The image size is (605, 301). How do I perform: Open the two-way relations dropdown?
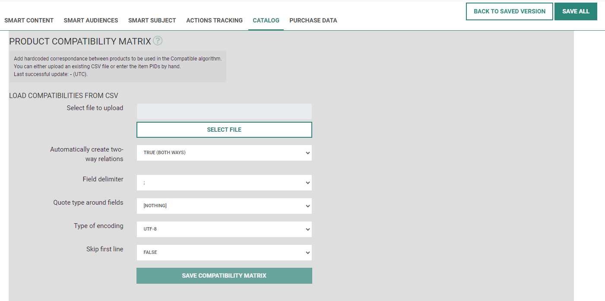click(224, 153)
